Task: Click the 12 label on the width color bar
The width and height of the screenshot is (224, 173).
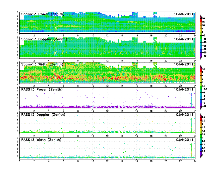Action: [203, 69]
